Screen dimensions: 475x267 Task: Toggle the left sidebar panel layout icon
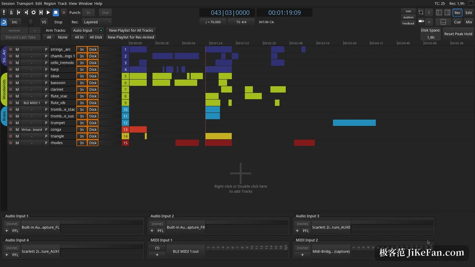click(x=439, y=13)
